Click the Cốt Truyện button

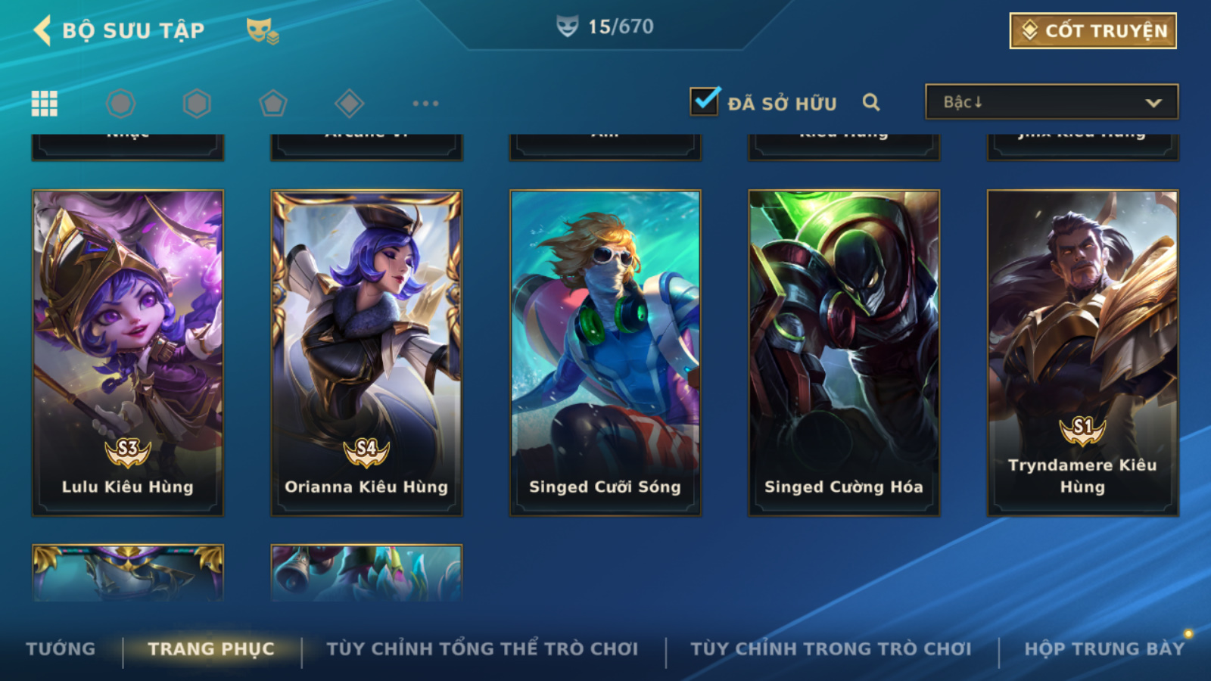click(x=1093, y=30)
